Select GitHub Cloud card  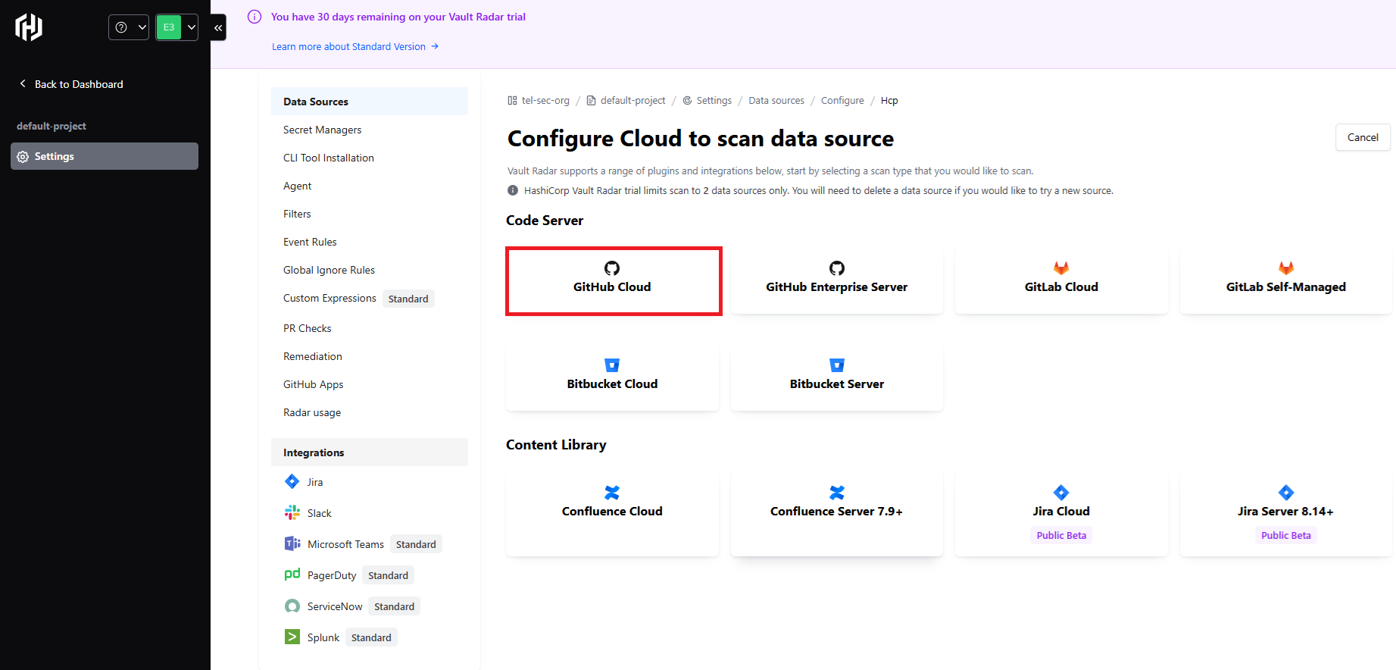[x=614, y=281]
